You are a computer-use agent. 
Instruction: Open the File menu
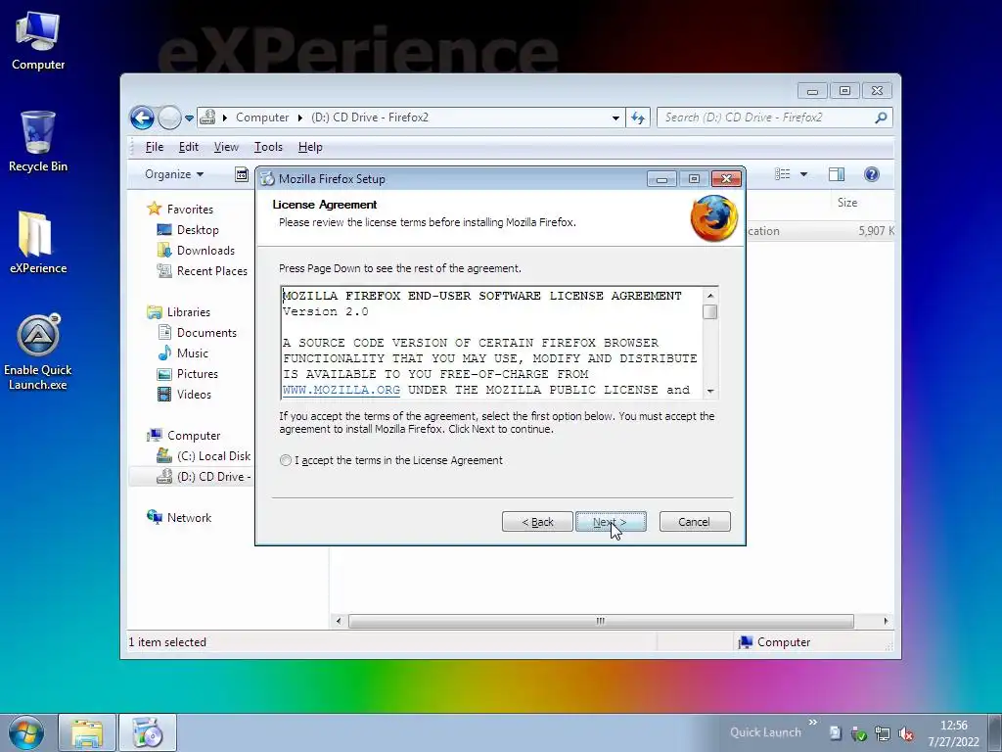pyautogui.click(x=154, y=147)
